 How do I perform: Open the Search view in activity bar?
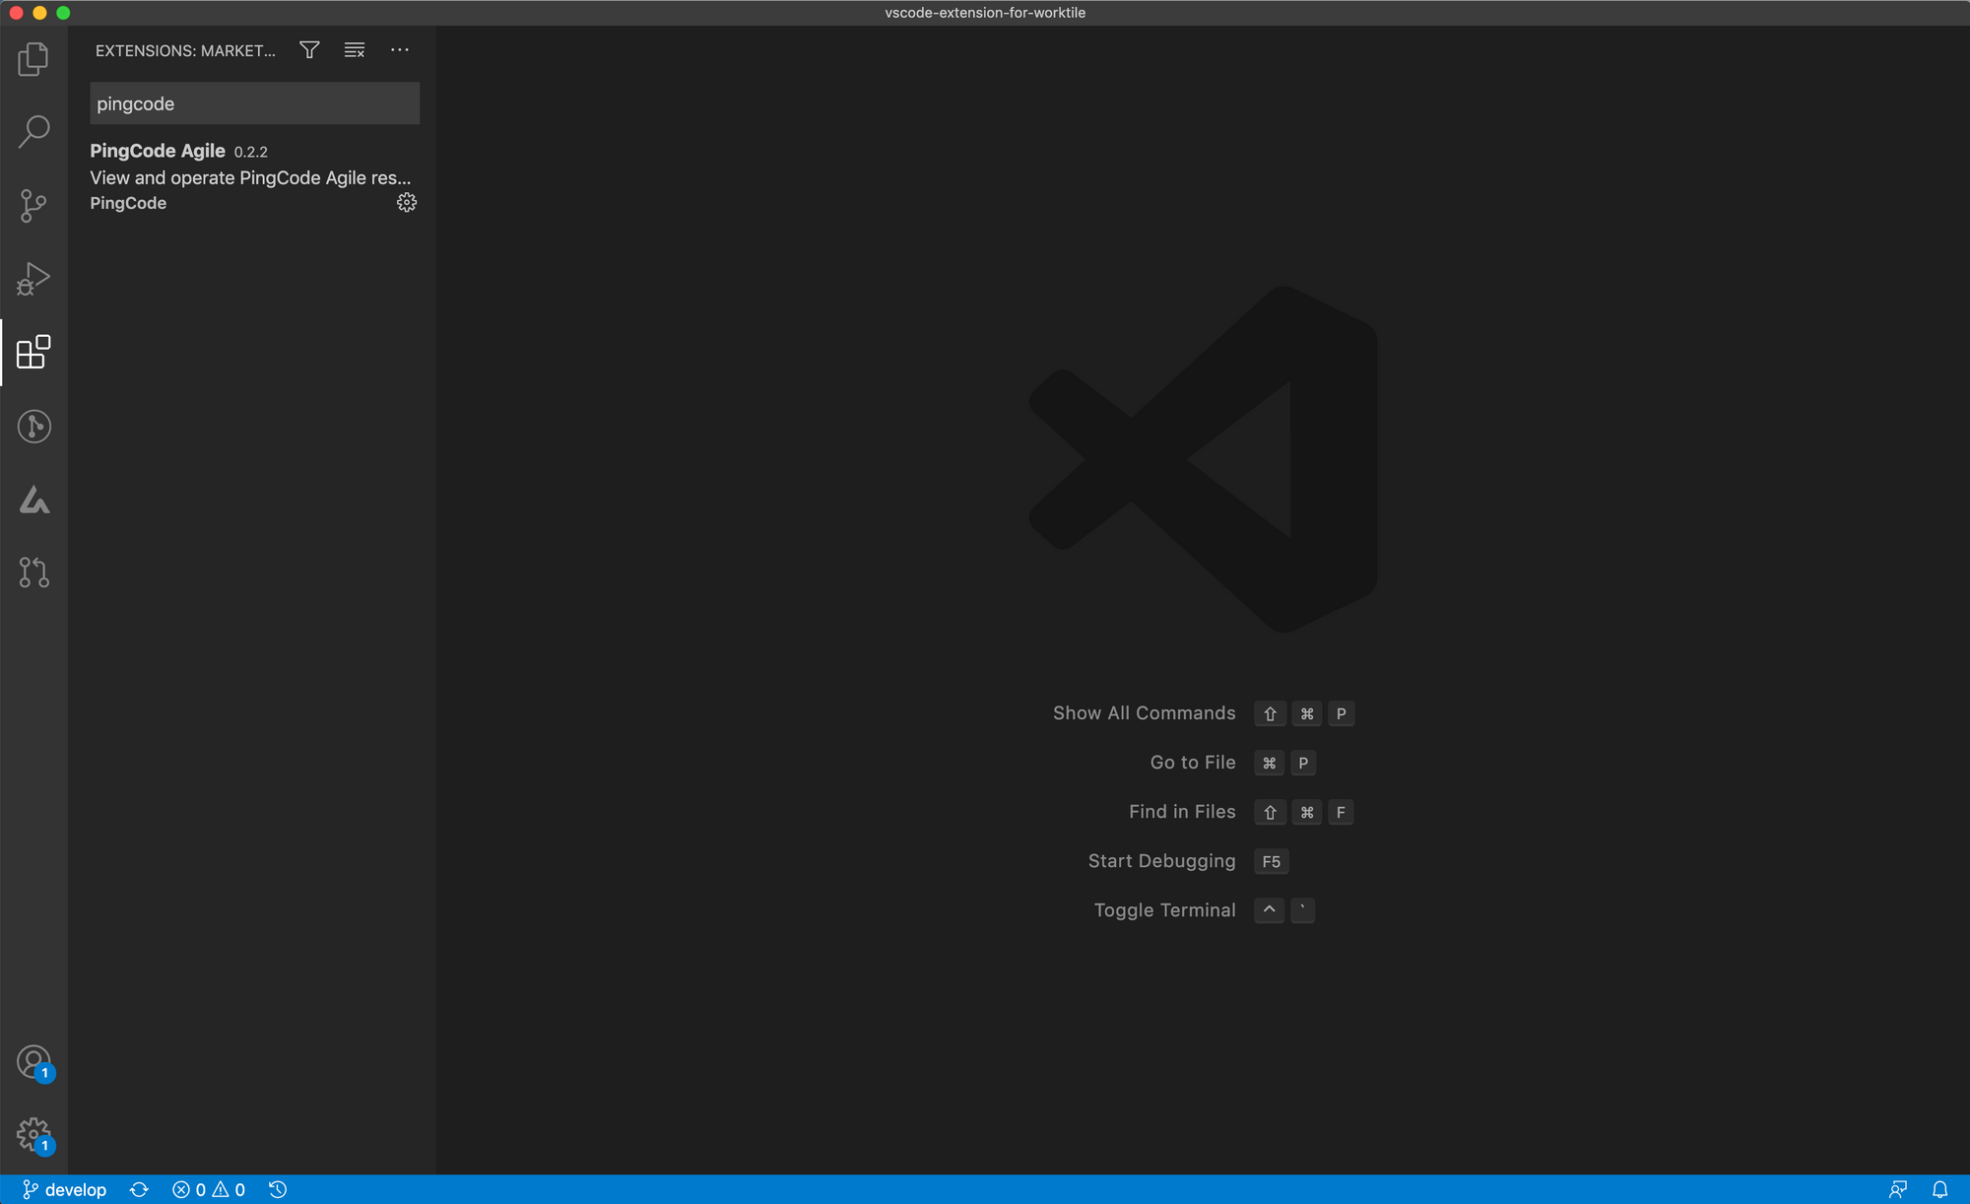coord(33,131)
